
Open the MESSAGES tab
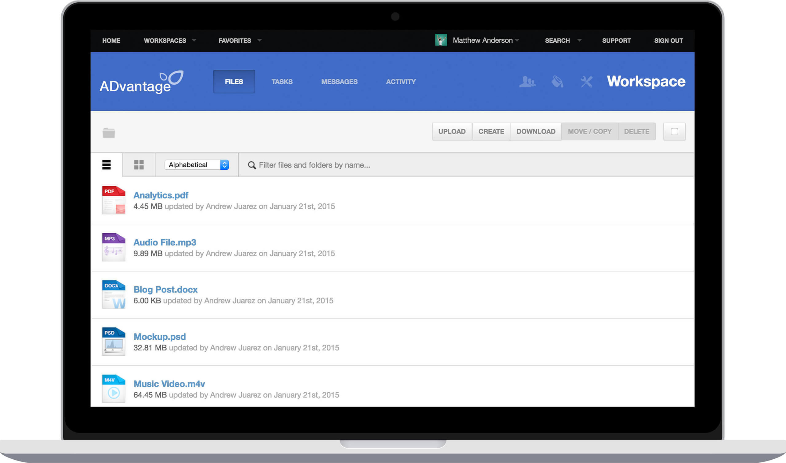[339, 81]
